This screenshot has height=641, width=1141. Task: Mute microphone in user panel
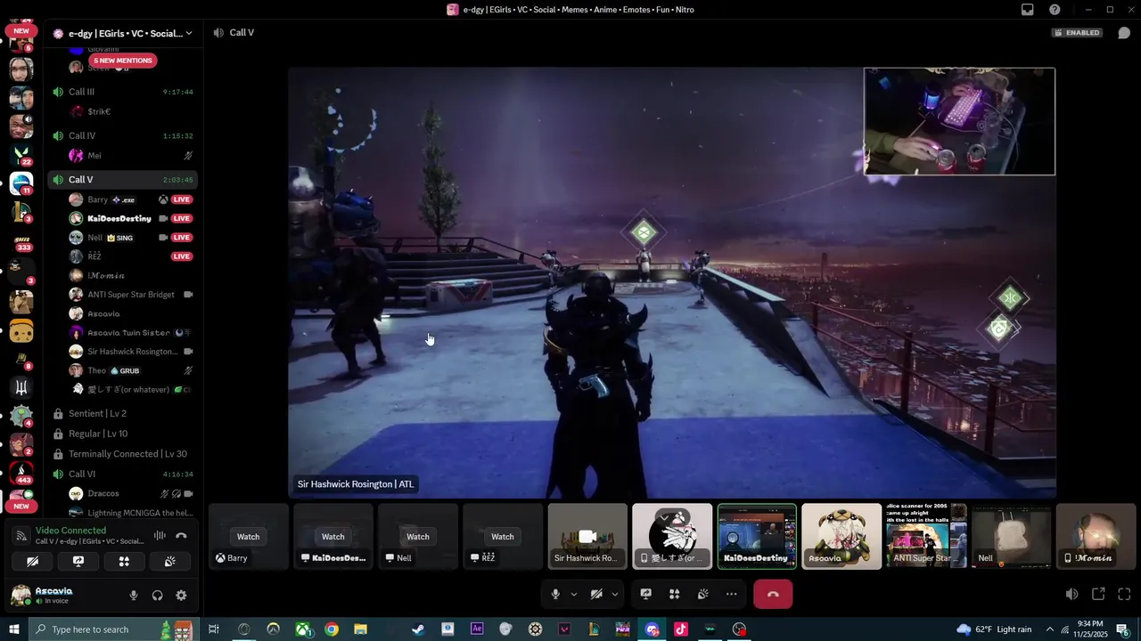coord(134,596)
